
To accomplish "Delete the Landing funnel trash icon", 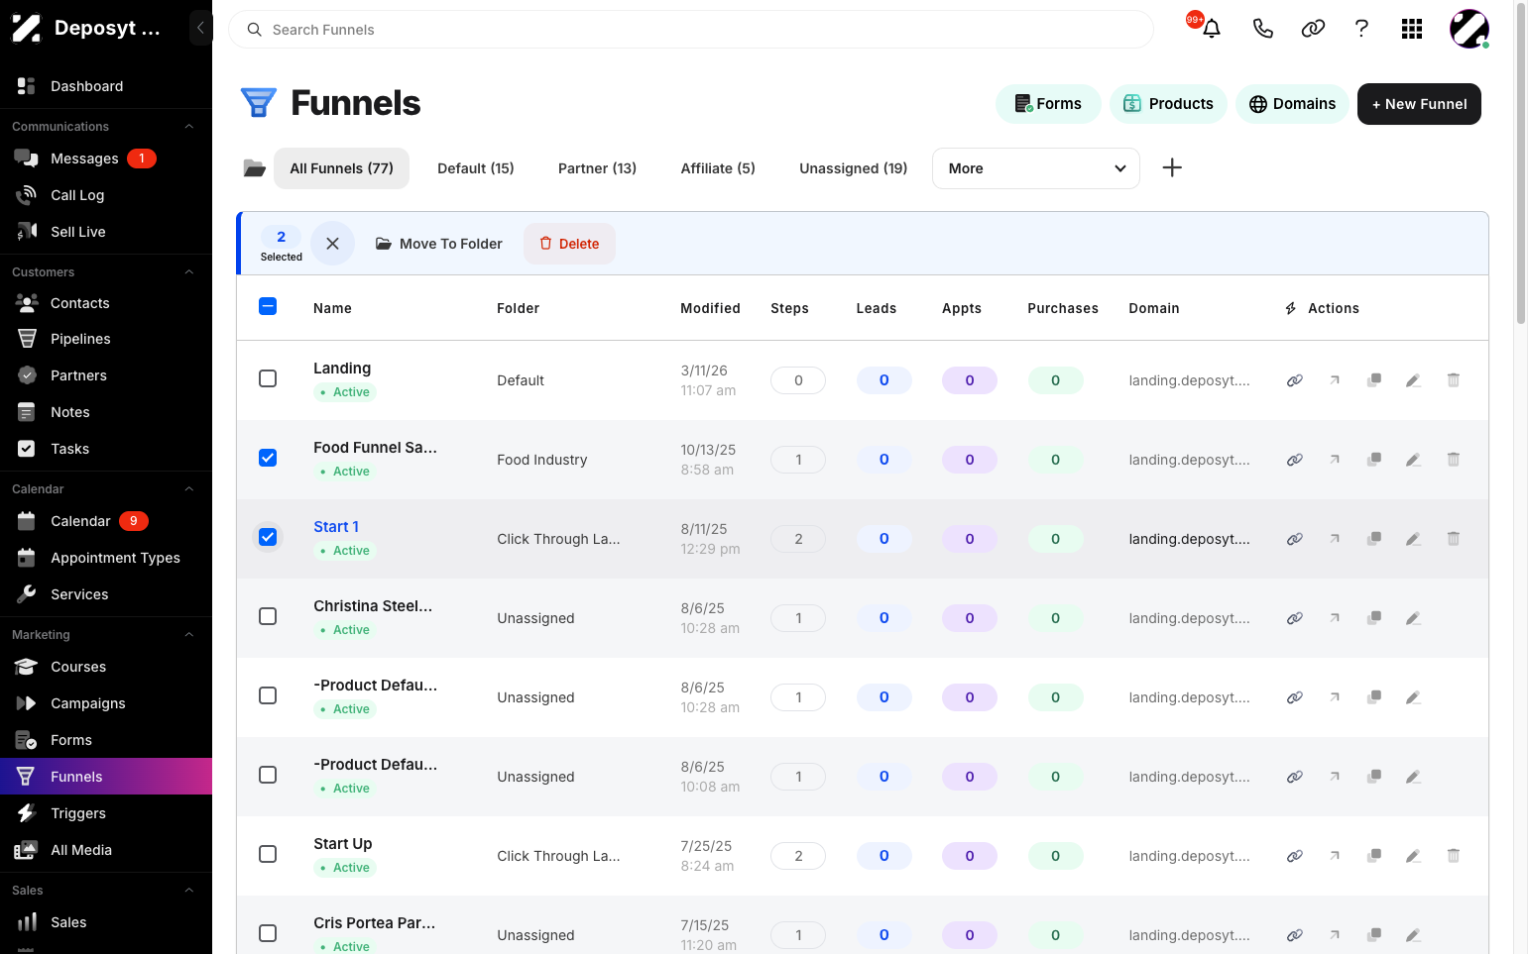I will click(1454, 380).
